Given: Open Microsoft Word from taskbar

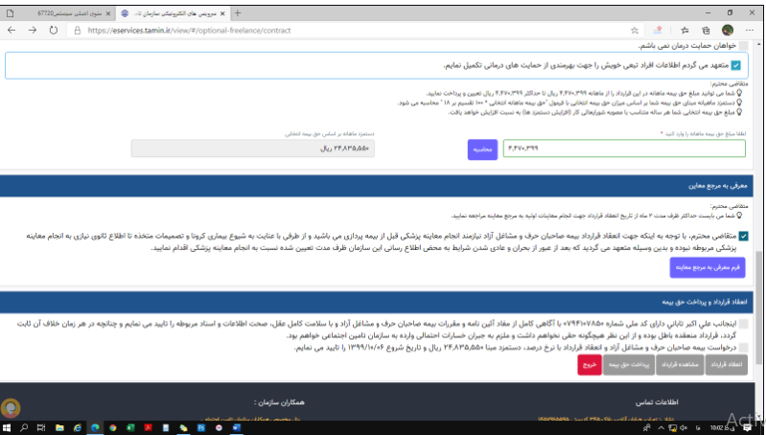Looking at the screenshot, I should click(237, 427).
